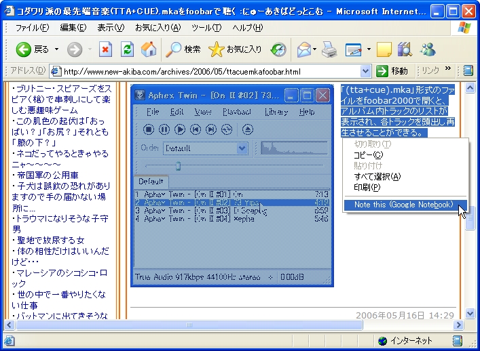480x351 pixels.
Task: Click the vertical scrollbar up arrow
Action: pos(470,88)
